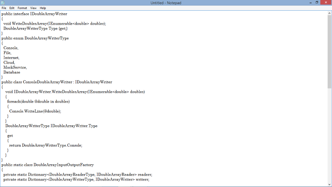This screenshot has width=332, height=187.
Task: Click the 'Database' enum value
Action: (12, 72)
